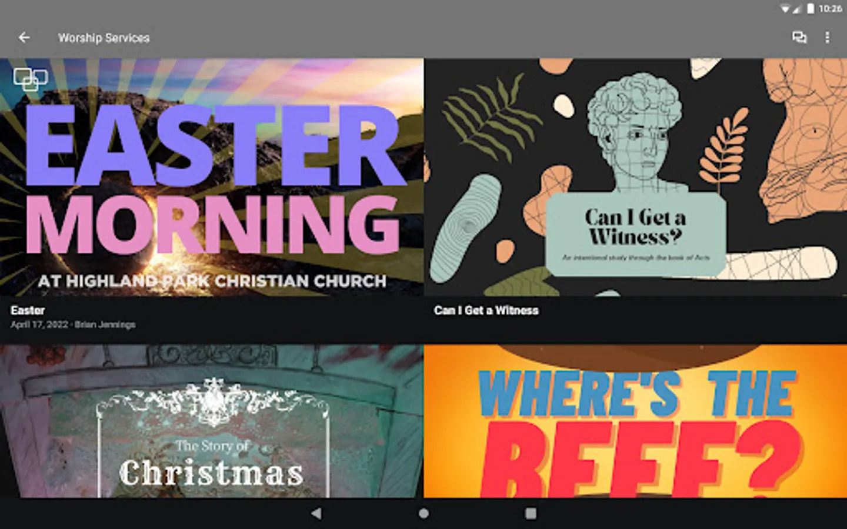Screen dimensions: 847x529
Task: Tap the cellular signal status icon
Action: pyautogui.click(x=798, y=8)
